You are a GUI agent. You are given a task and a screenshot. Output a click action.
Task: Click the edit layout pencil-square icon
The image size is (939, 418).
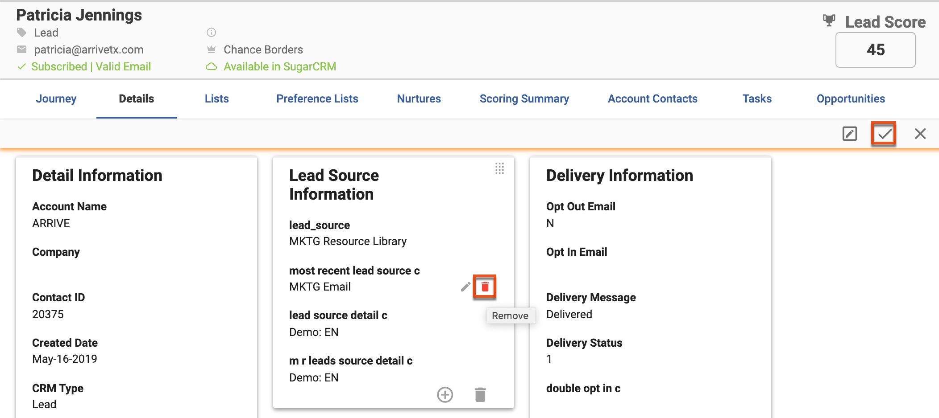point(849,134)
